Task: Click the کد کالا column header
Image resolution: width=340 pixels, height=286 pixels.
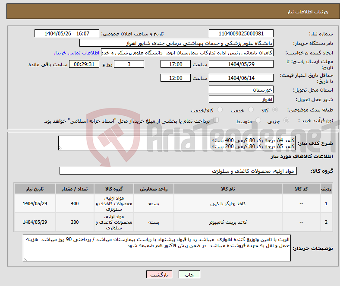Action: pyautogui.click(x=301, y=189)
